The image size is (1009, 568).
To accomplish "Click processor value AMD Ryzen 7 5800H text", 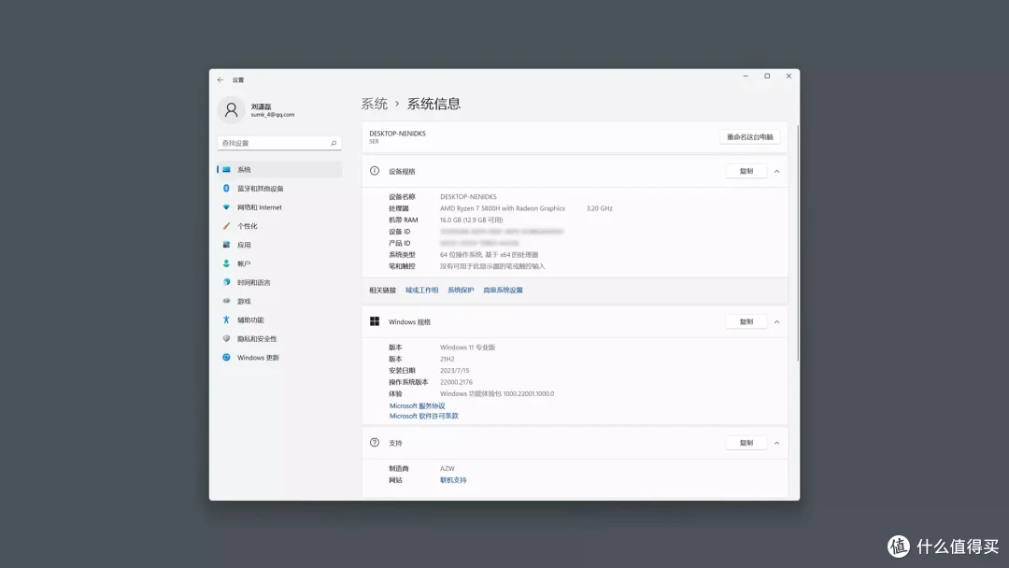I will point(502,208).
